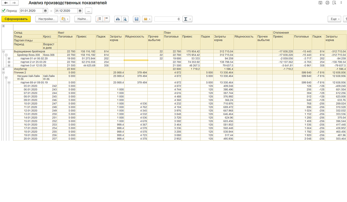This screenshot has width=347, height=202.
Task: Save the report with the floppy disk icon
Action: coord(137,19)
